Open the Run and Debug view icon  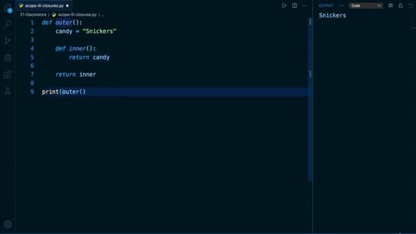pyautogui.click(x=8, y=58)
